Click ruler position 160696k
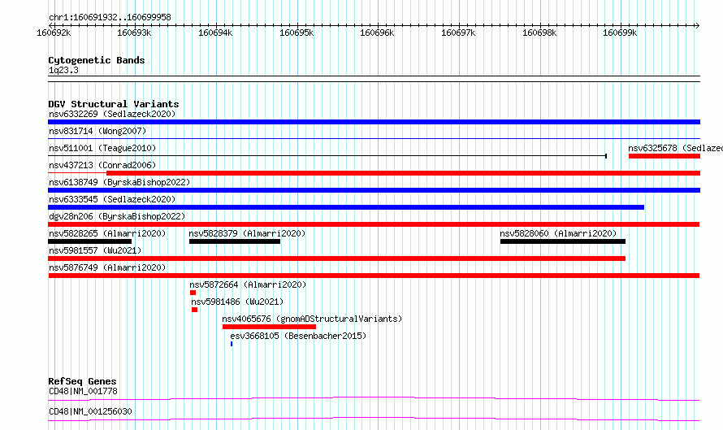 [377, 33]
